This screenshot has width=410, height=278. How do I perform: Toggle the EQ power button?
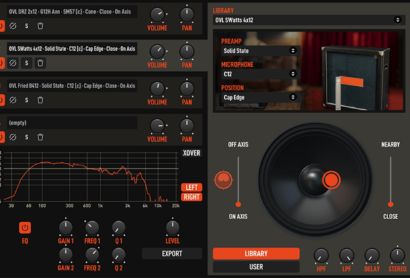pos(25,228)
